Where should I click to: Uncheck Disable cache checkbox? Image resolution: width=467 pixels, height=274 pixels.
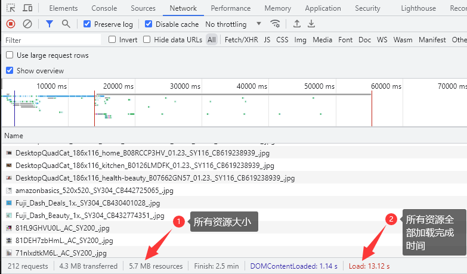click(149, 24)
